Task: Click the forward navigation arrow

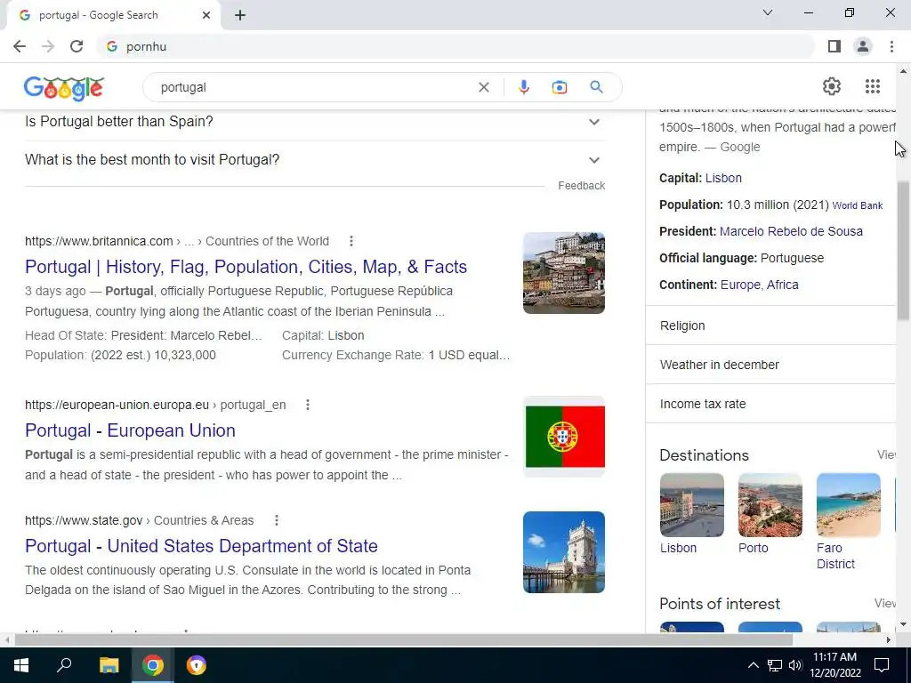Action: coord(48,46)
